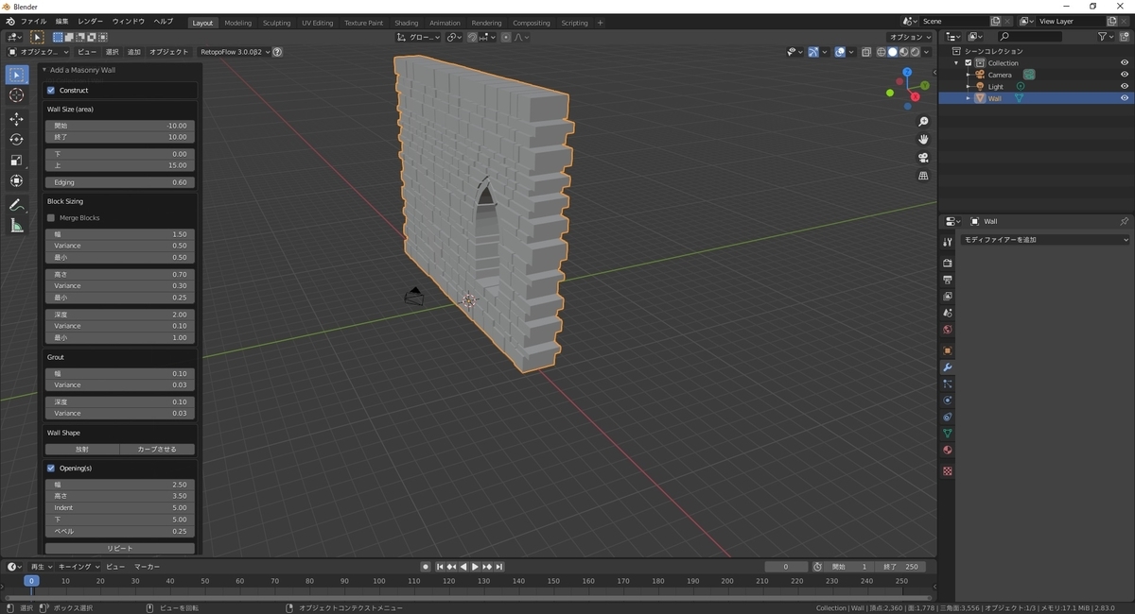
Task: Open the Modifiers wrench tab
Action: click(x=947, y=367)
